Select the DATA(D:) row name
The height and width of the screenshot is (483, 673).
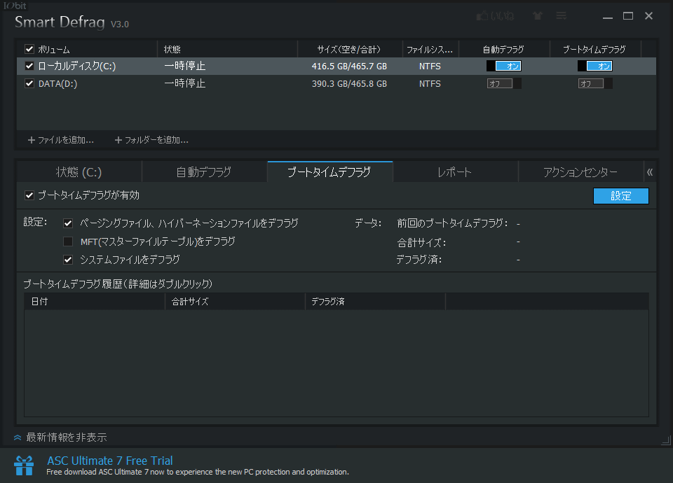coord(58,83)
